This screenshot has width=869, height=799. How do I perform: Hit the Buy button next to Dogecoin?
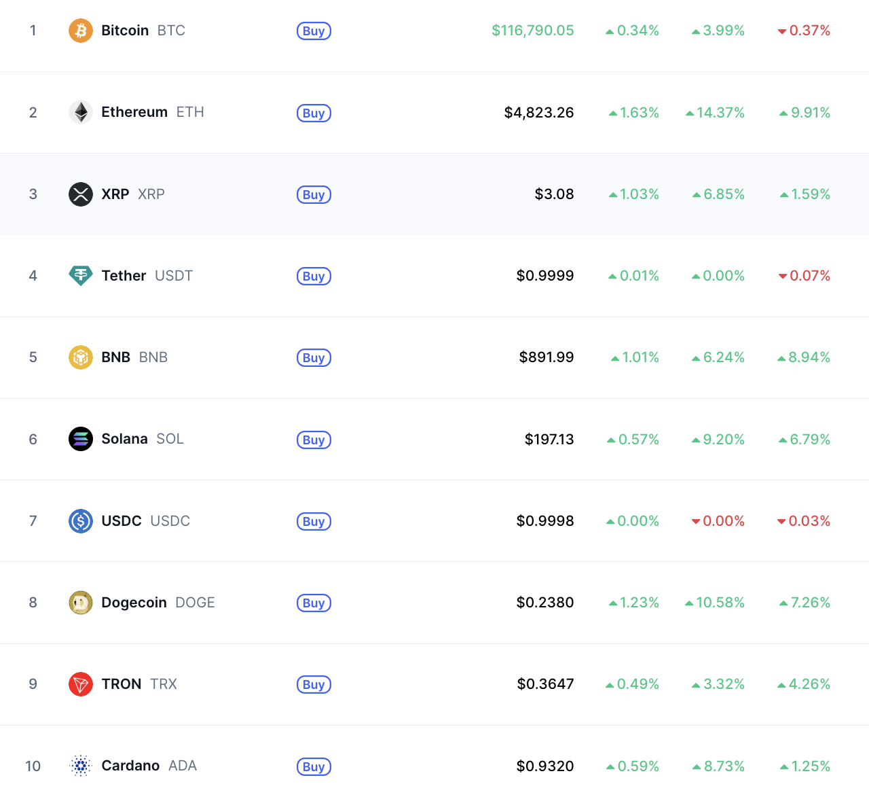tap(314, 603)
